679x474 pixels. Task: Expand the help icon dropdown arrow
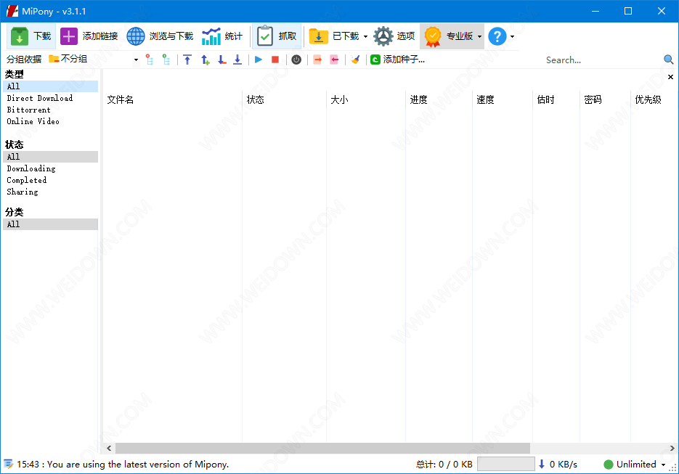pyautogui.click(x=512, y=37)
